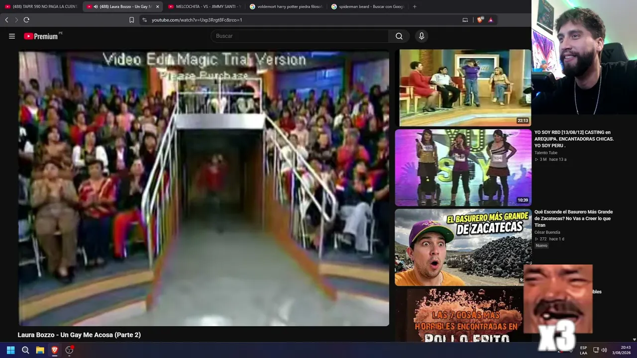Select the Laura Bozzo Un Gay tab
637x358 pixels.
click(x=122, y=6)
